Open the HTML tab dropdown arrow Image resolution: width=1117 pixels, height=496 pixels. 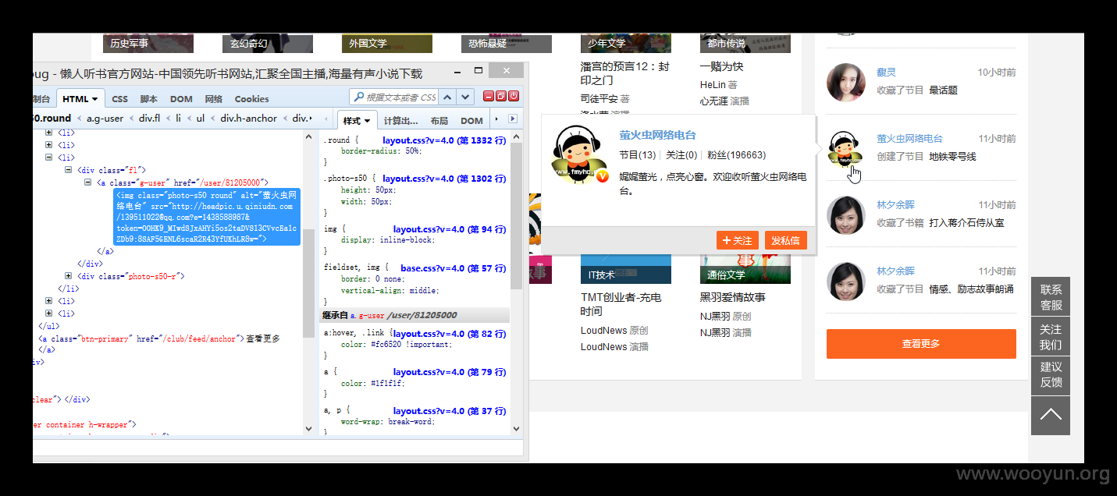click(x=94, y=99)
